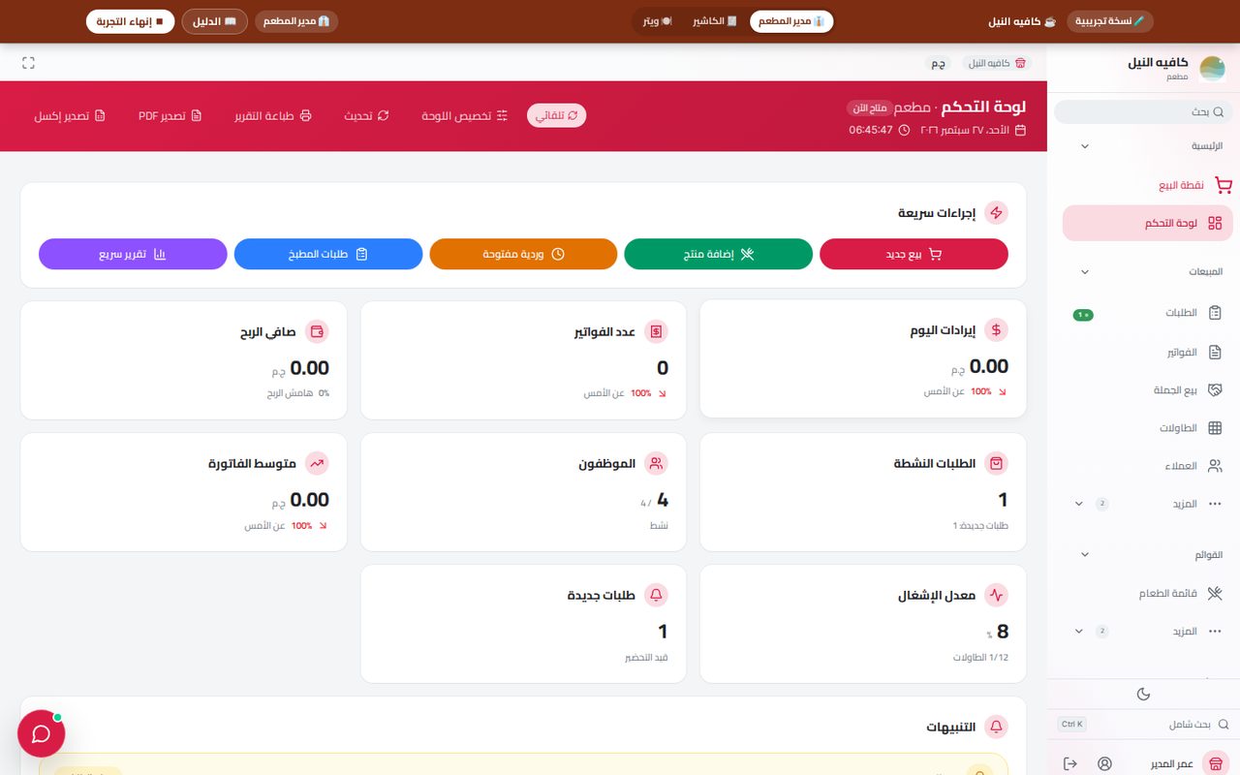
Task: Click 'طلبات جديدة: 1' text in active orders card
Action: tap(980, 526)
